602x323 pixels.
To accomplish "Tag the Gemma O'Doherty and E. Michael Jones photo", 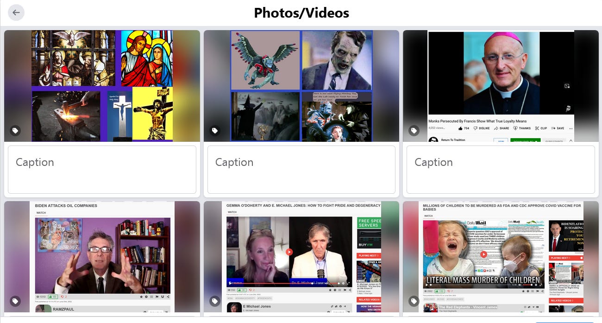I will point(215,301).
